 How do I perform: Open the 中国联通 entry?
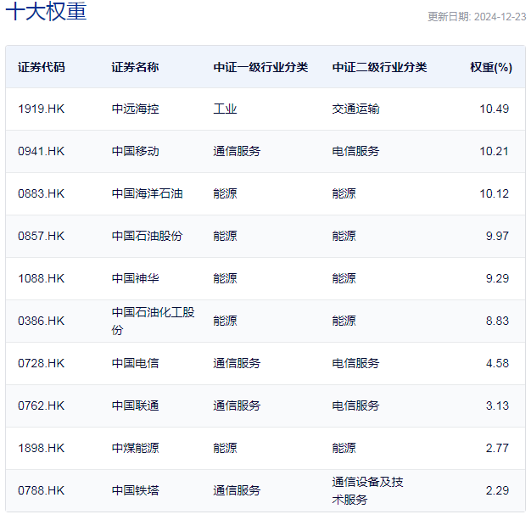point(135,405)
